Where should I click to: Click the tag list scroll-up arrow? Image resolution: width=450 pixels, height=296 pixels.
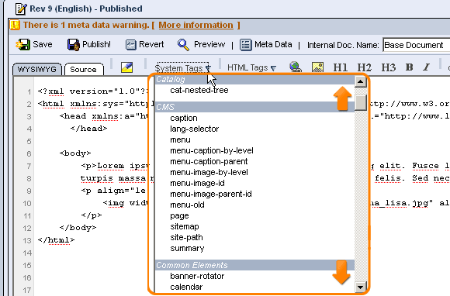click(361, 81)
